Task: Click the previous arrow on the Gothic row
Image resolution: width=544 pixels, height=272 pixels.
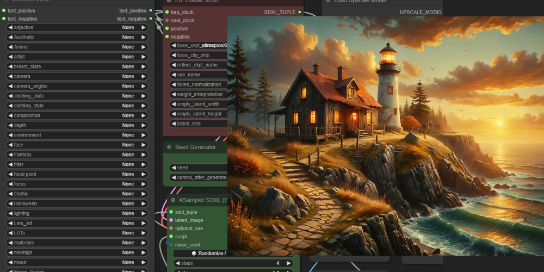Action: (x=10, y=194)
